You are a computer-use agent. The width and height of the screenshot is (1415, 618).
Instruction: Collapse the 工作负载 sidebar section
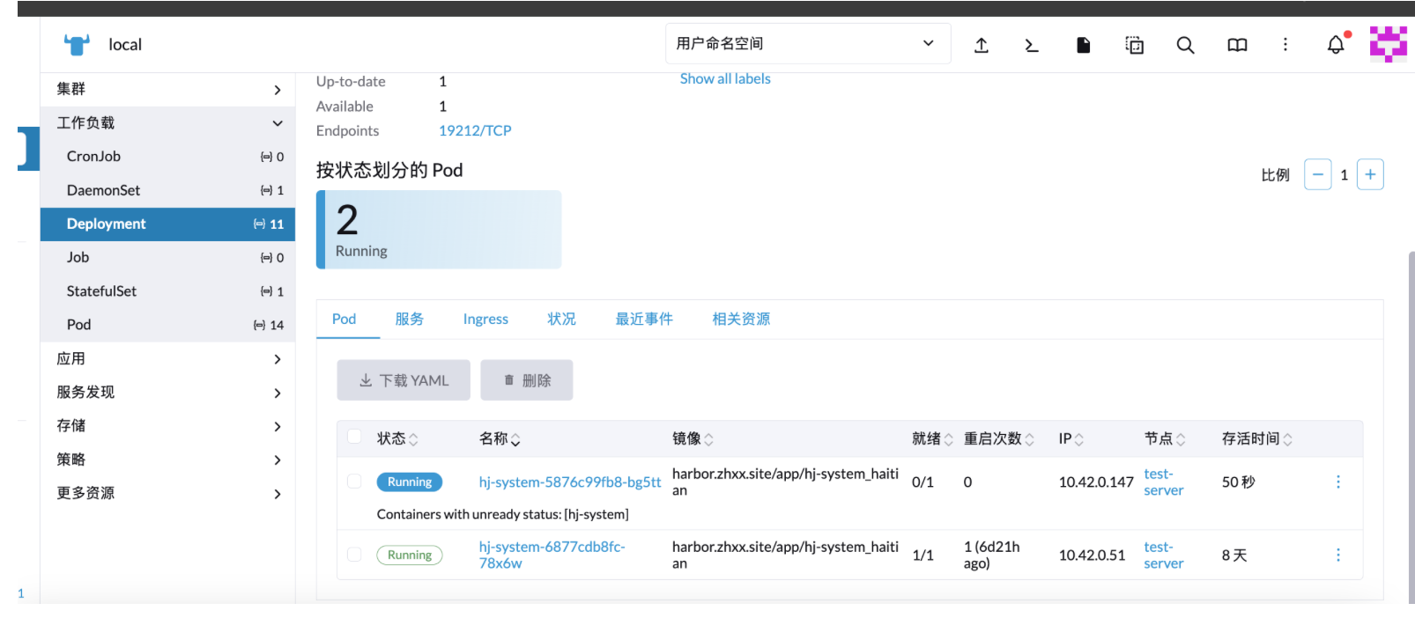[x=167, y=123]
